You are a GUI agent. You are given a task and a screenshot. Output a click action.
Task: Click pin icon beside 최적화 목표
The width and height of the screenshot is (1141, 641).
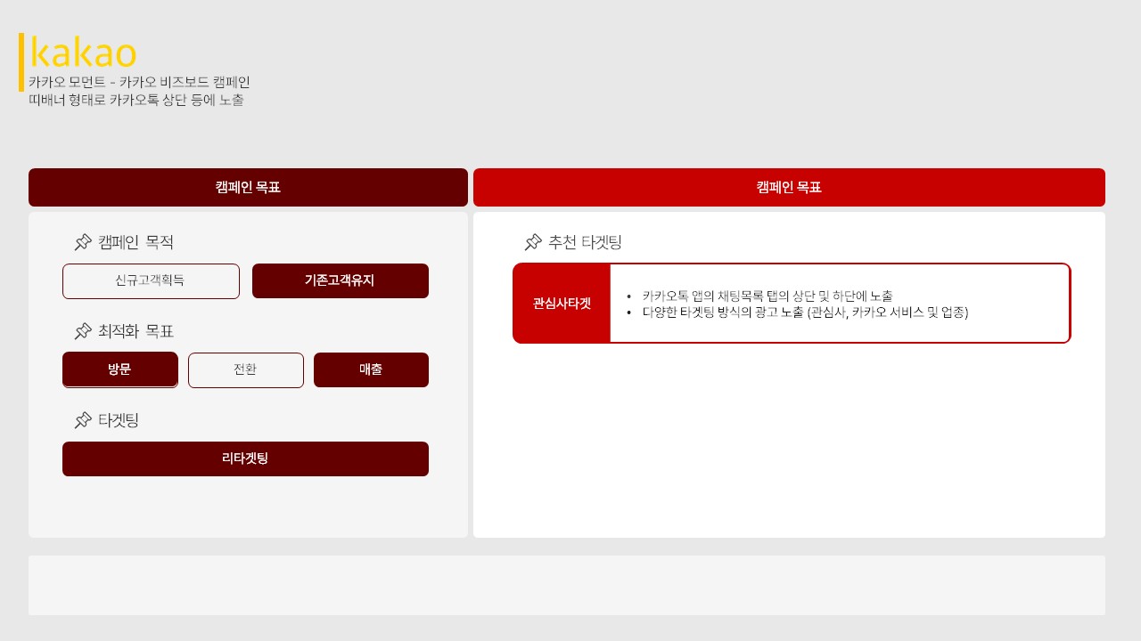pos(83,331)
